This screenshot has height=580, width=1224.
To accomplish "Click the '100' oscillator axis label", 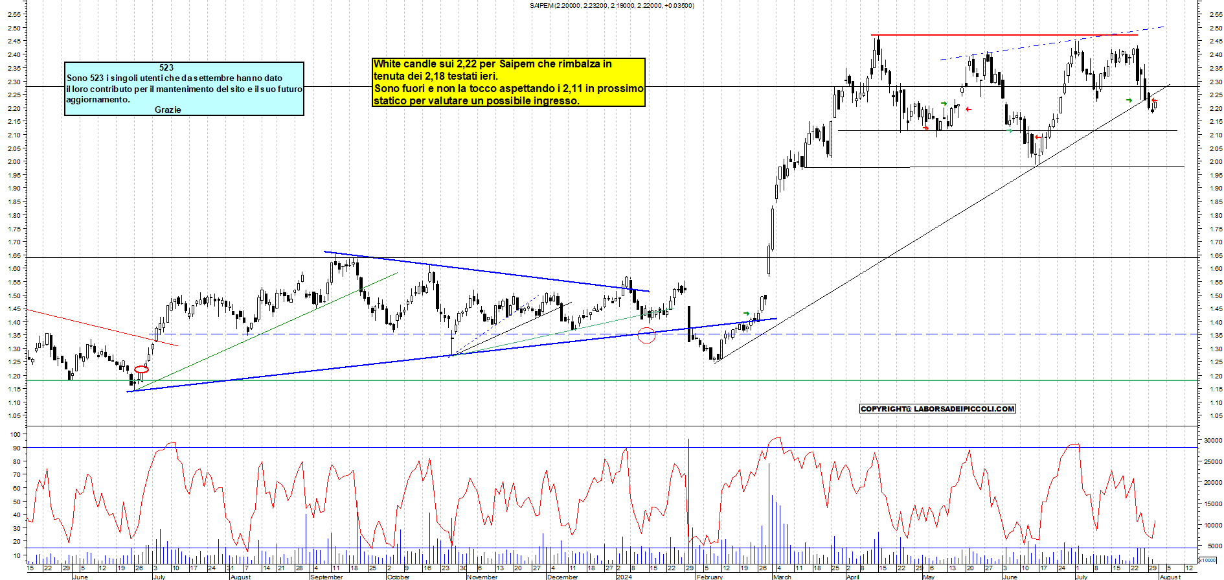I will (16, 434).
